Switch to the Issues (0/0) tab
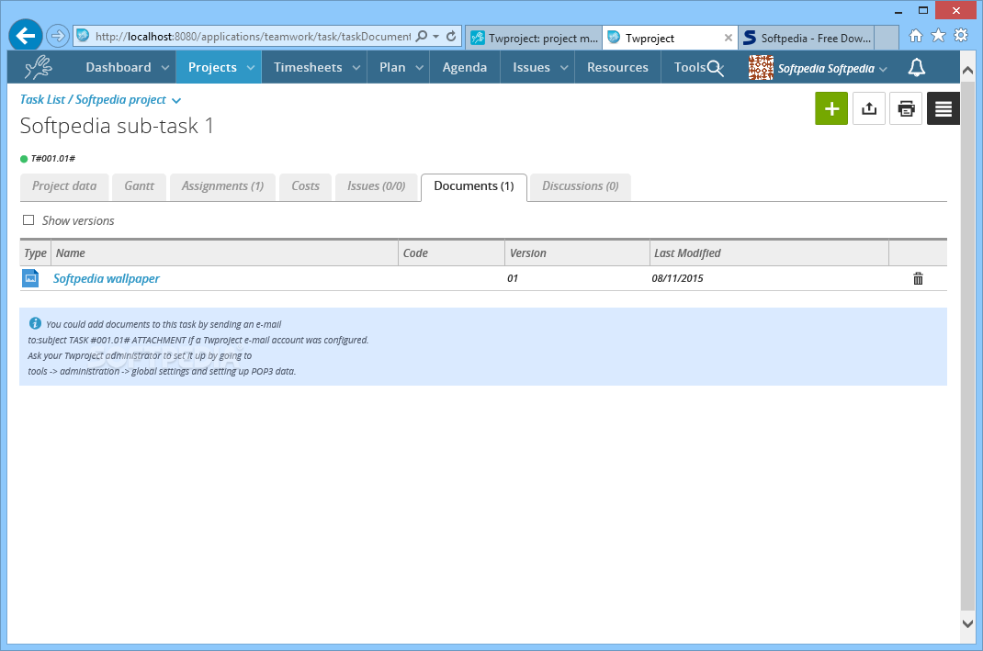 click(376, 186)
